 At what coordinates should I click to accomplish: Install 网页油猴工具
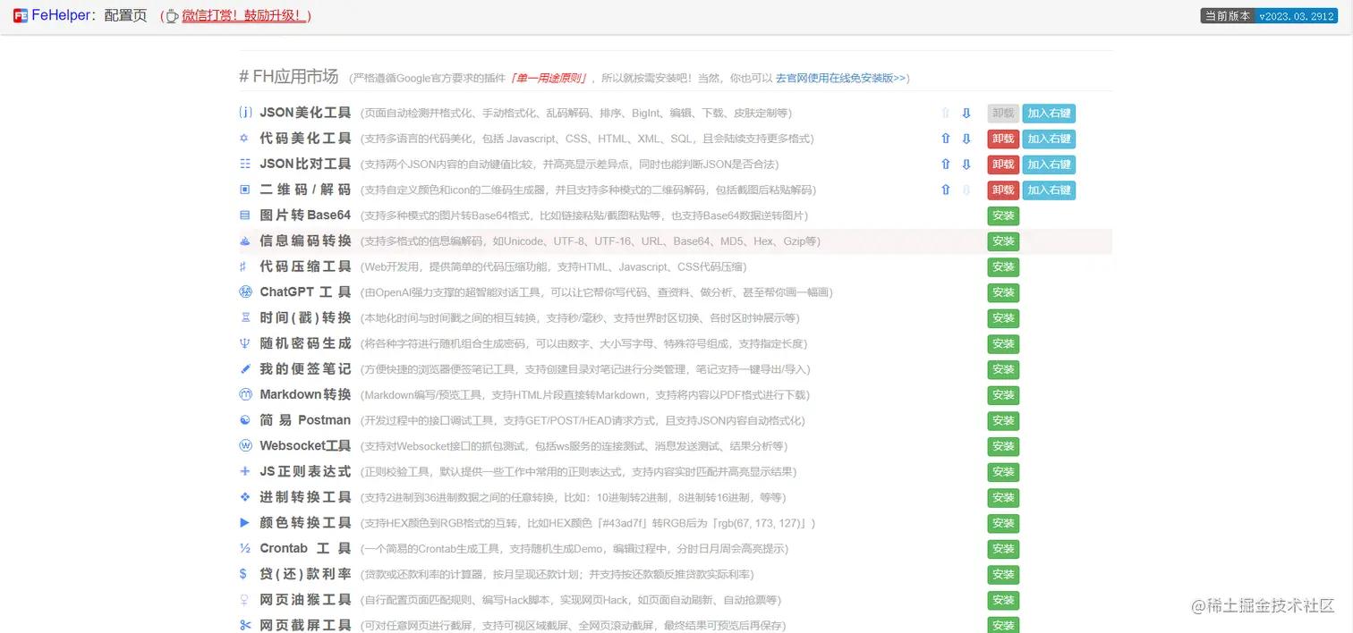(1003, 600)
